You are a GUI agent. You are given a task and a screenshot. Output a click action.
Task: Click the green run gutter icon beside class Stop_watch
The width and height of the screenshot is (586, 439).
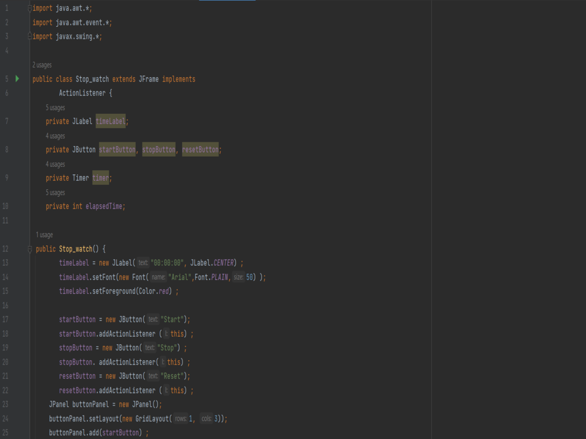(x=17, y=79)
